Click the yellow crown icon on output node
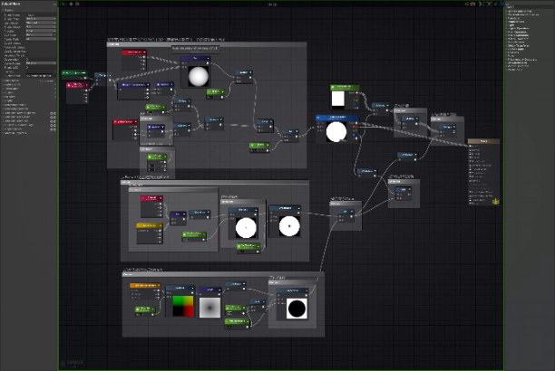Screen dimensions: 555x371 point(495,201)
